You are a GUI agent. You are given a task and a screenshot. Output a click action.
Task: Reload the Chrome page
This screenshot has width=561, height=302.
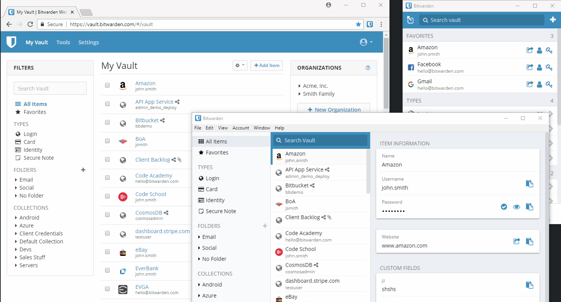(31, 24)
